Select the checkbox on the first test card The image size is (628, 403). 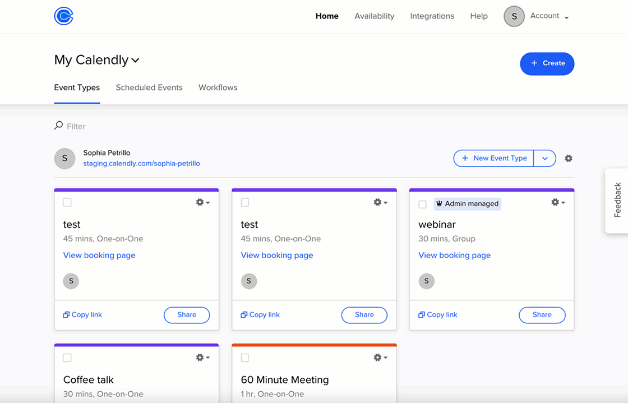pos(67,203)
